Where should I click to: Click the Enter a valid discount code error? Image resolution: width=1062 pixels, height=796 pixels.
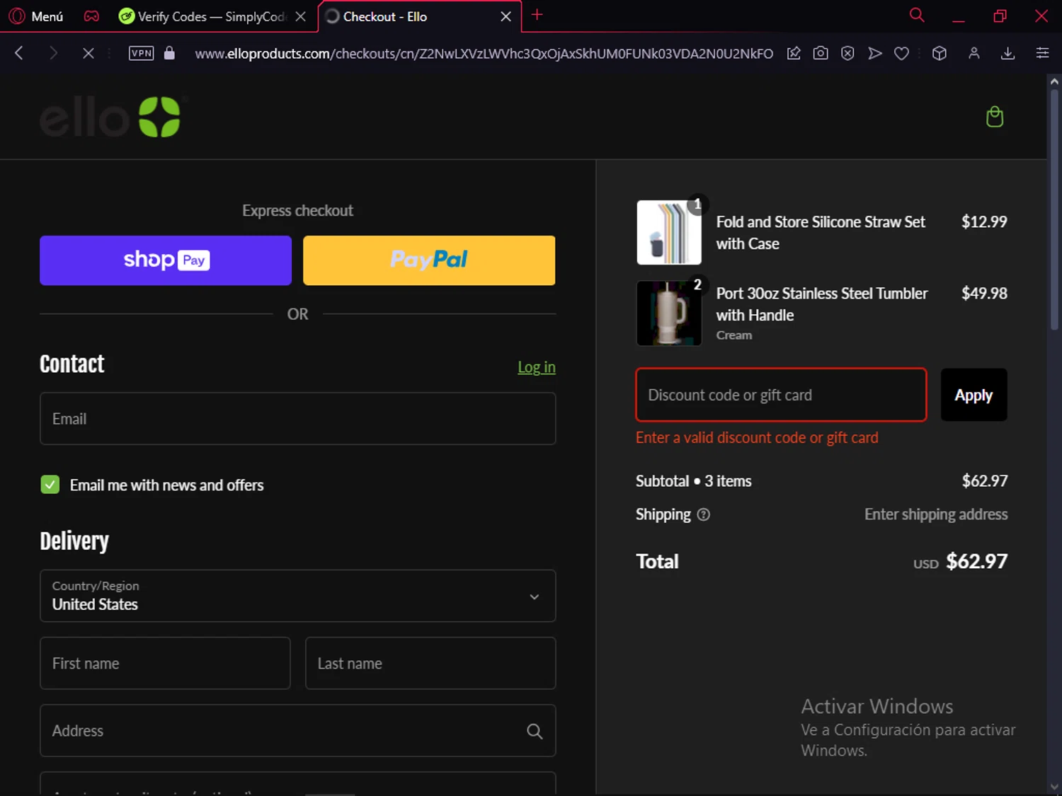(757, 438)
